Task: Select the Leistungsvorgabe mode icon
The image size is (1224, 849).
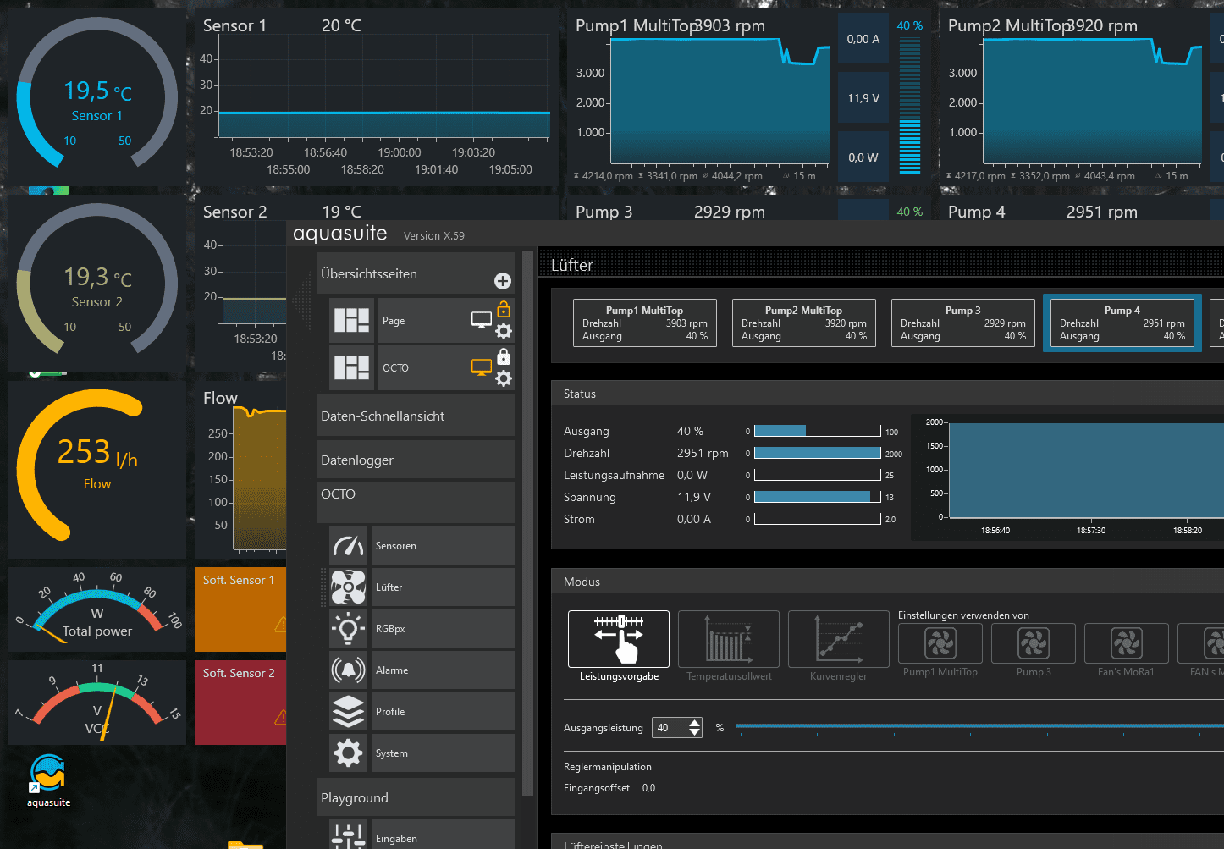Action: coord(619,639)
